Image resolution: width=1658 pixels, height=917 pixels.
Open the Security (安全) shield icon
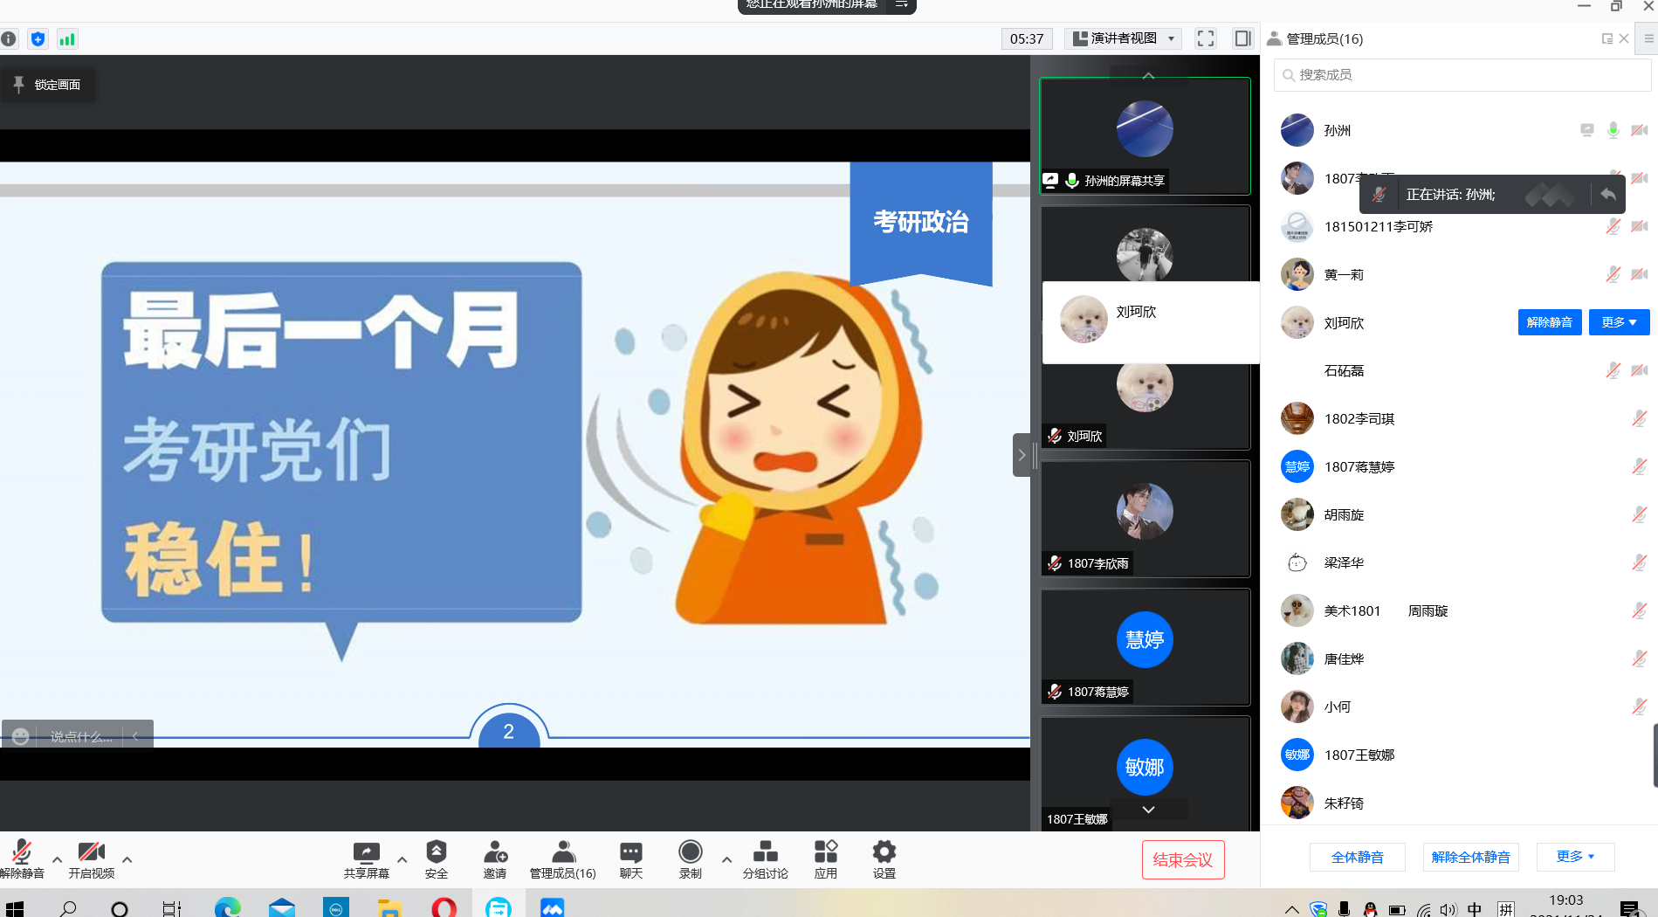[436, 852]
